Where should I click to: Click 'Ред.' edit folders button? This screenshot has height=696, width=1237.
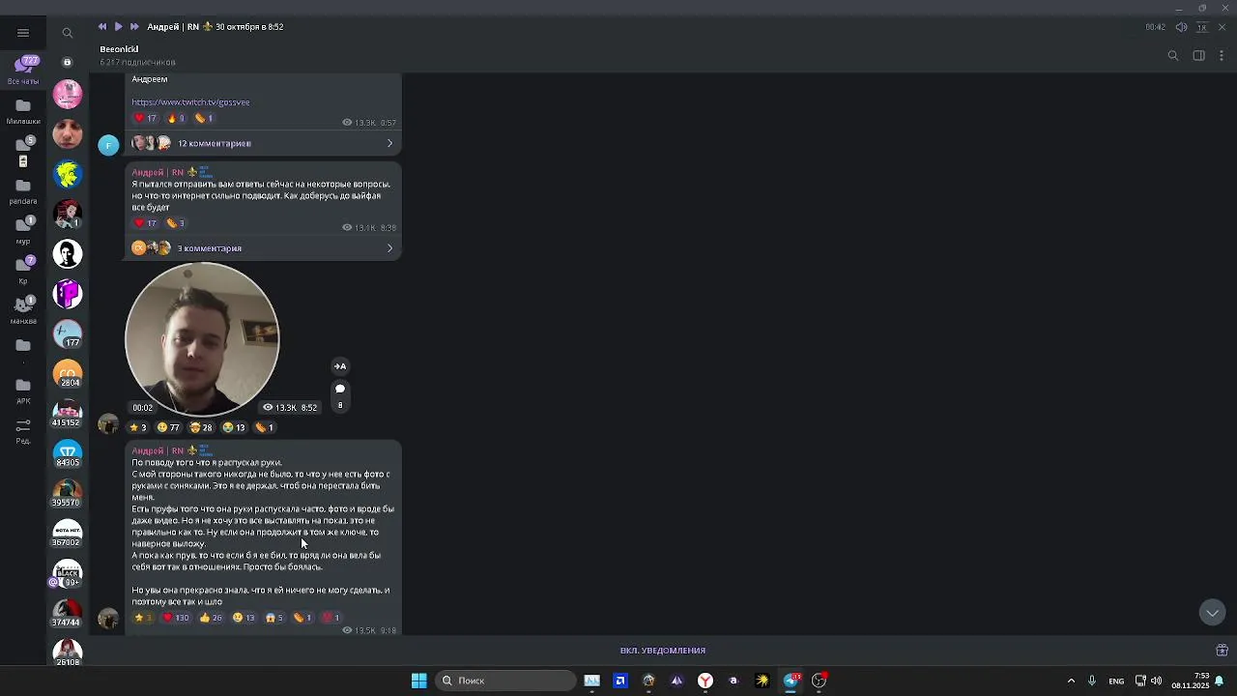pos(23,429)
